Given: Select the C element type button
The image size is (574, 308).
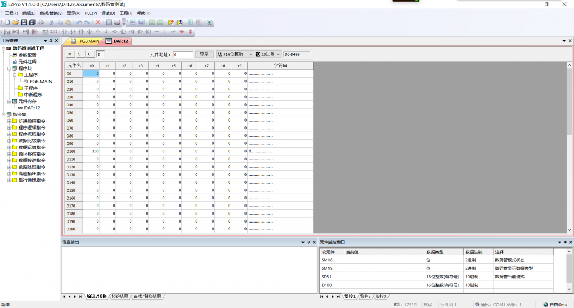Looking at the screenshot, I should click(89, 54).
